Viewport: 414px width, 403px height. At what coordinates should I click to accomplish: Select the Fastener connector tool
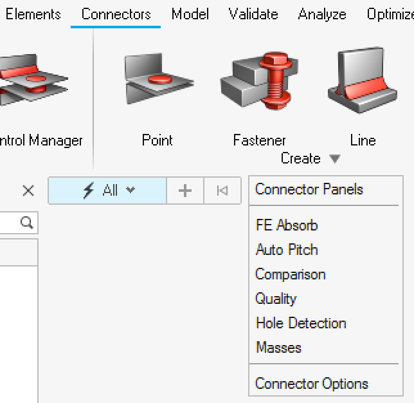click(259, 98)
